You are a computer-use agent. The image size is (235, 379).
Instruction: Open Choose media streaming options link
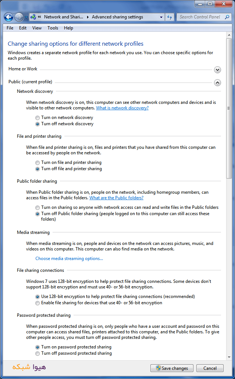69,259
